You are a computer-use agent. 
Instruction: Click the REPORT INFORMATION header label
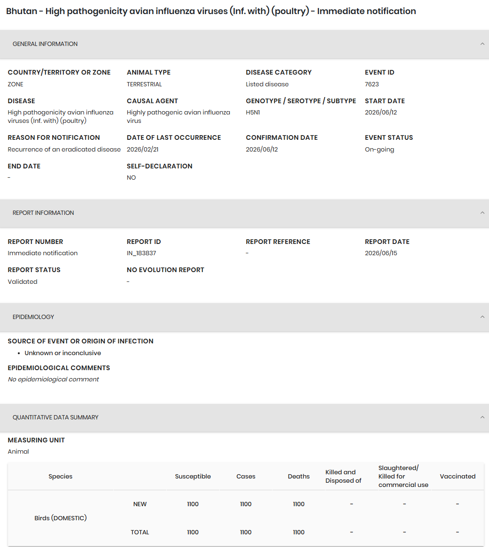(x=43, y=213)
